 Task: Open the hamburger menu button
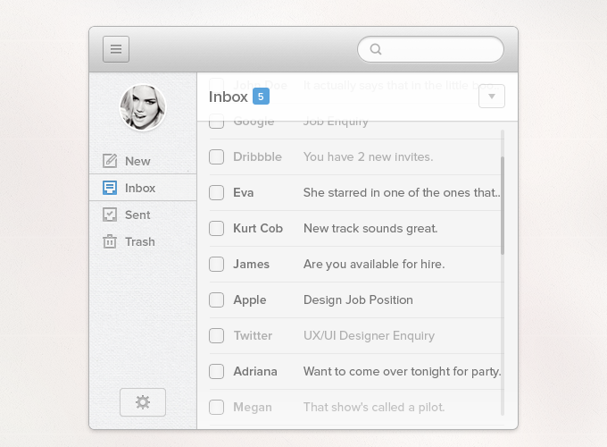[116, 49]
